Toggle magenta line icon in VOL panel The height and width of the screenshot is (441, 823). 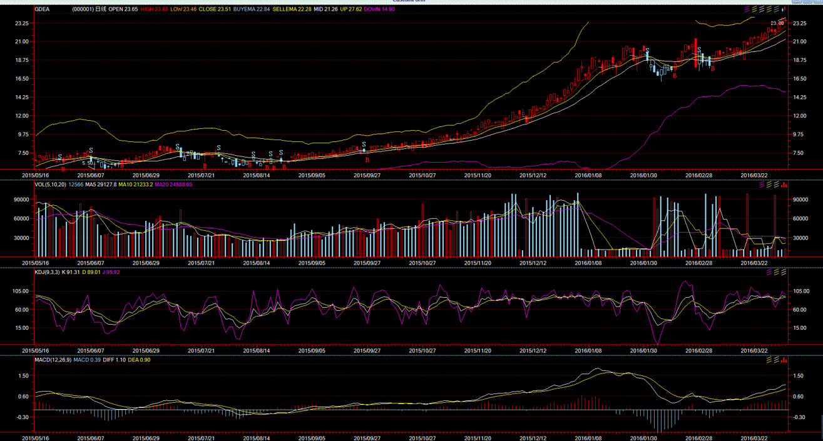pos(762,185)
